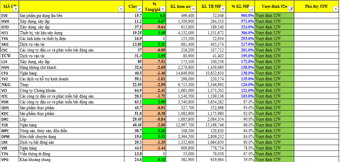Open the MÃ CP column filter dropdown
Screen dimensions: 340x162
point(16,9)
